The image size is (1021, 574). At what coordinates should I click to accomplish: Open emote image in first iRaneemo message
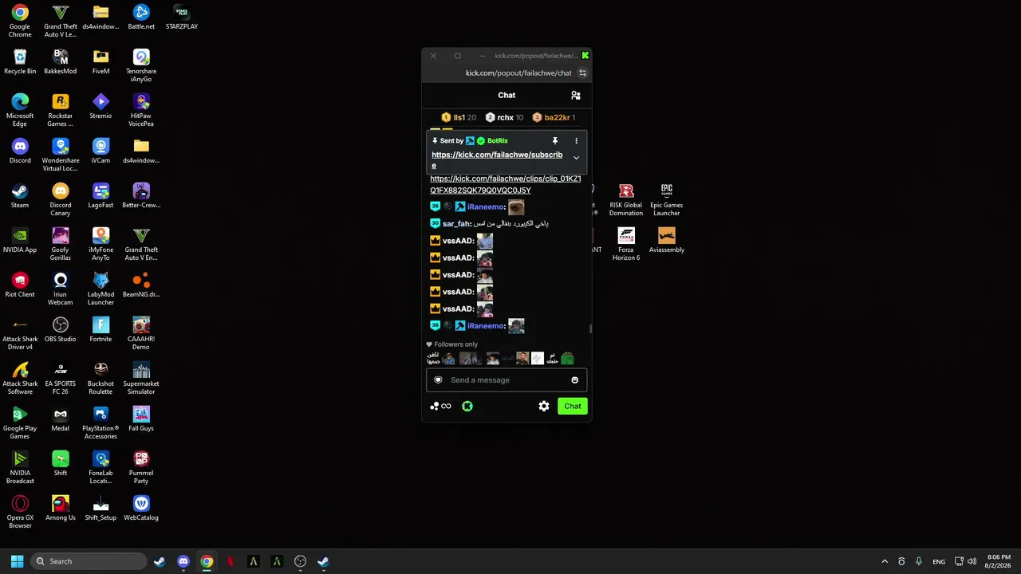pyautogui.click(x=516, y=207)
